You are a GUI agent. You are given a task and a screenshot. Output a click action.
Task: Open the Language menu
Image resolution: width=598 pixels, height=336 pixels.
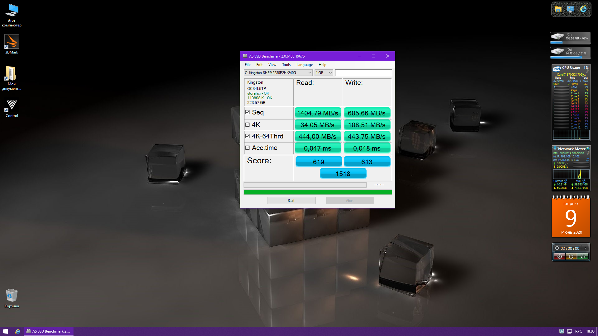[x=304, y=65]
